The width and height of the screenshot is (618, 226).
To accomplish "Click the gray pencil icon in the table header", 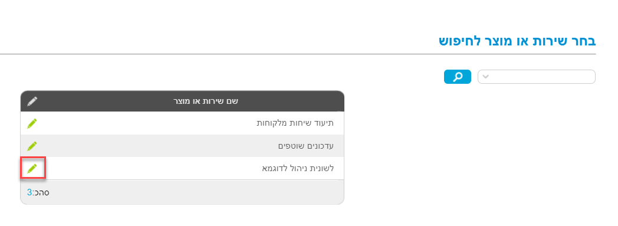I will click(32, 101).
